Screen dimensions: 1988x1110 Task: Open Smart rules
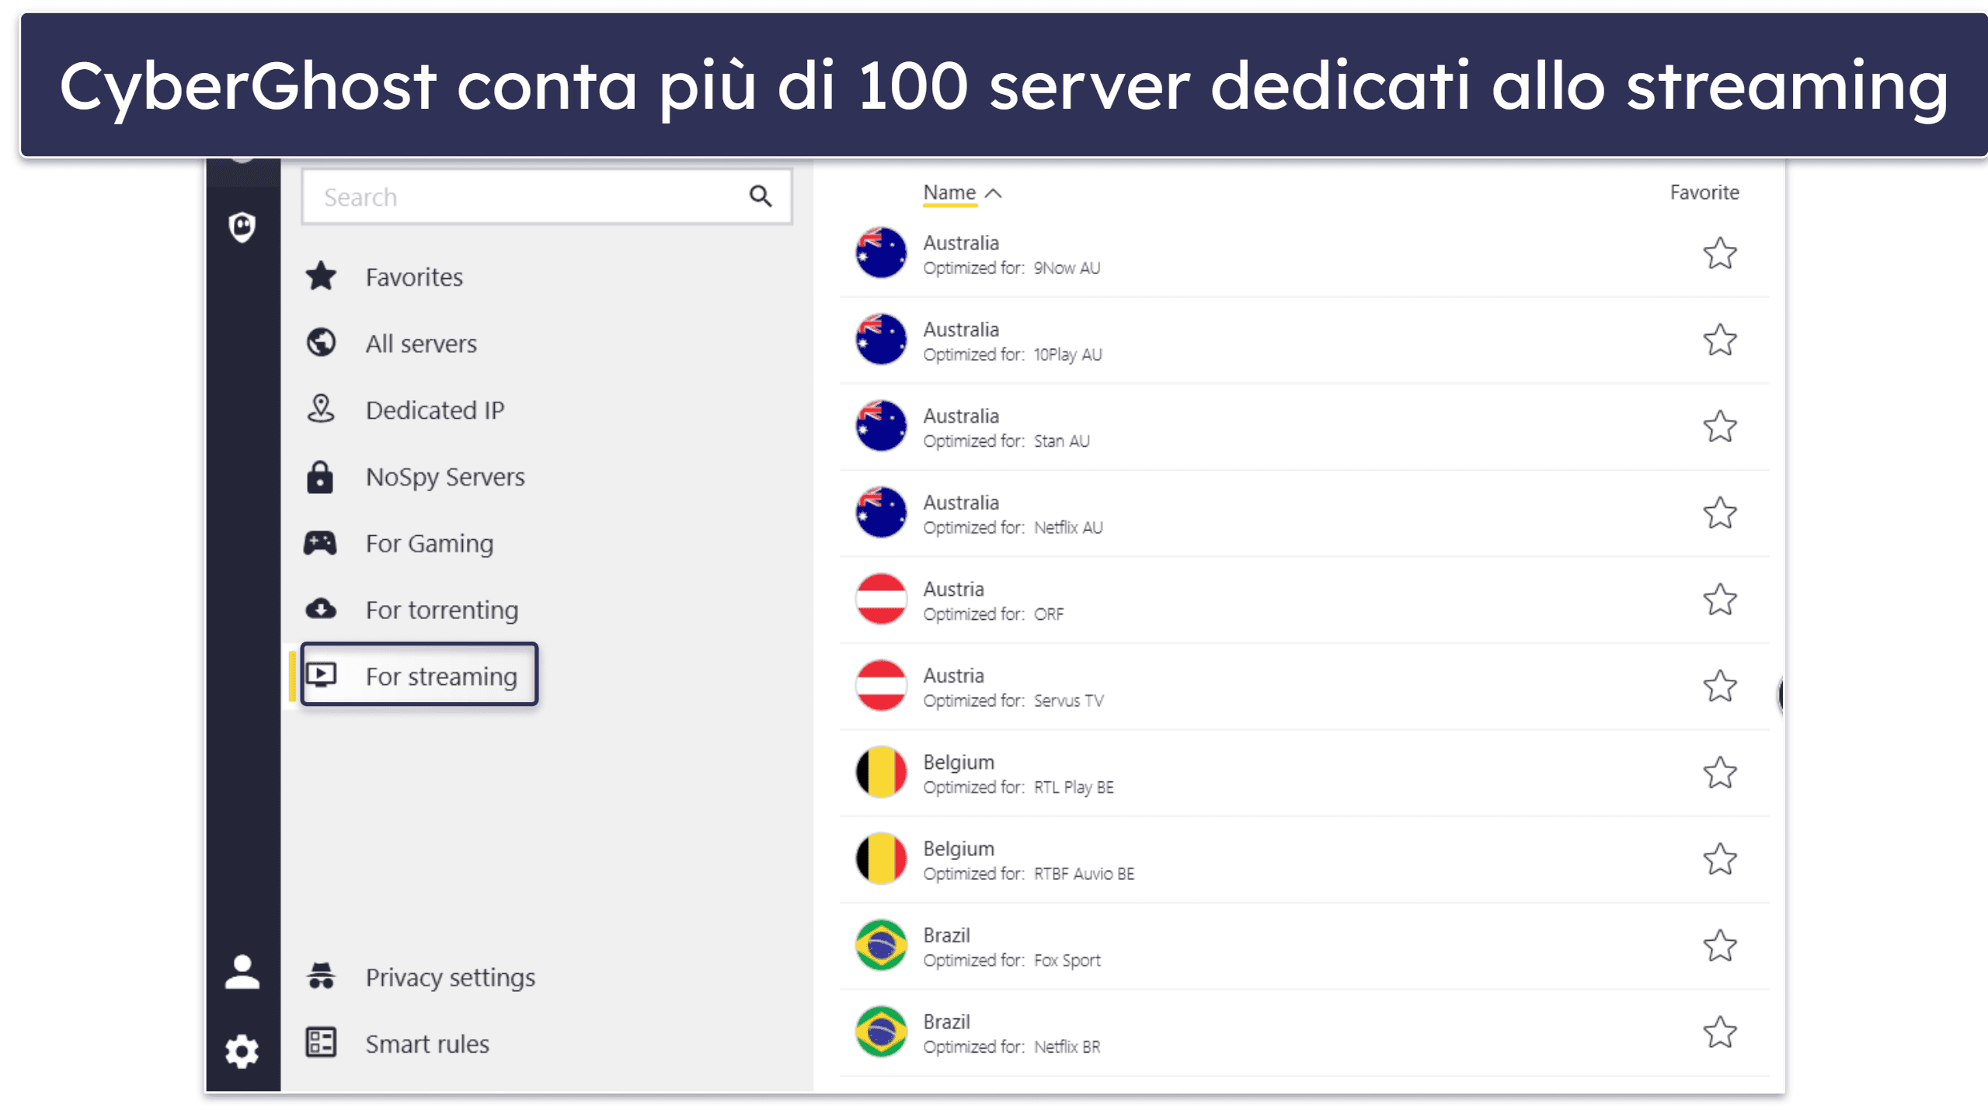pyautogui.click(x=427, y=1044)
